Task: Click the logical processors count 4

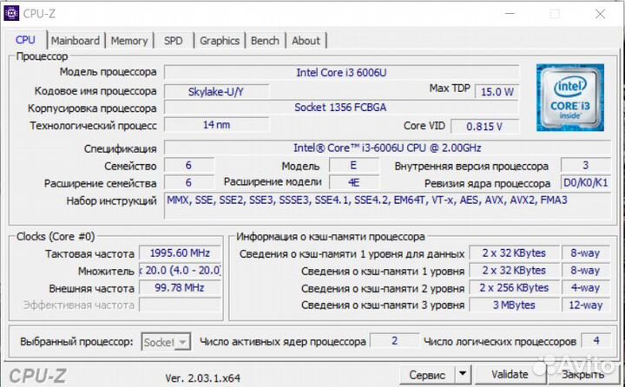Action: [595, 341]
